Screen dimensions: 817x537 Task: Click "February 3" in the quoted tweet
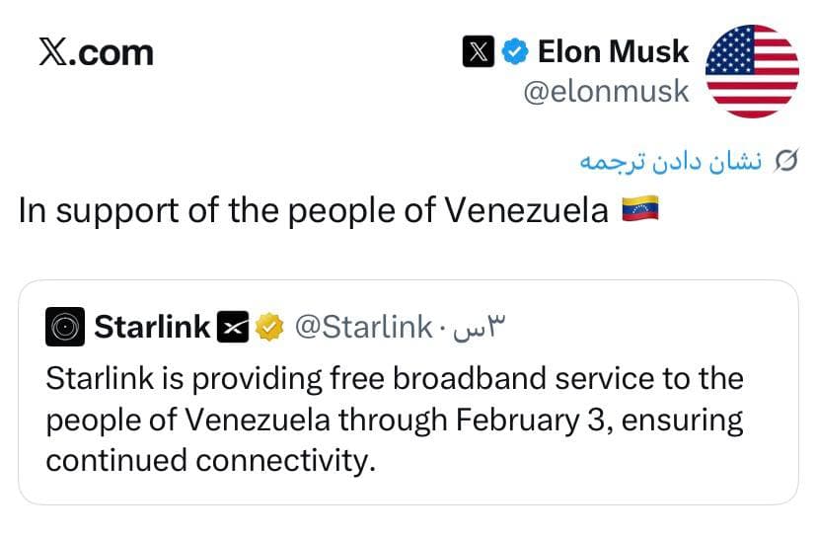click(x=525, y=420)
